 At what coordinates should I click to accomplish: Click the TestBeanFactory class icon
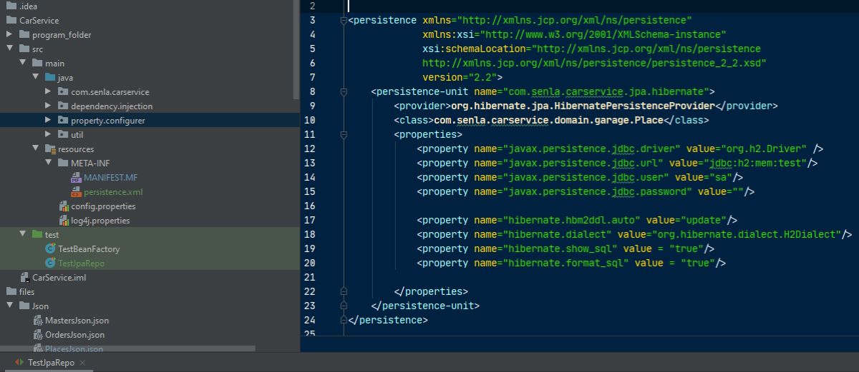coord(50,248)
